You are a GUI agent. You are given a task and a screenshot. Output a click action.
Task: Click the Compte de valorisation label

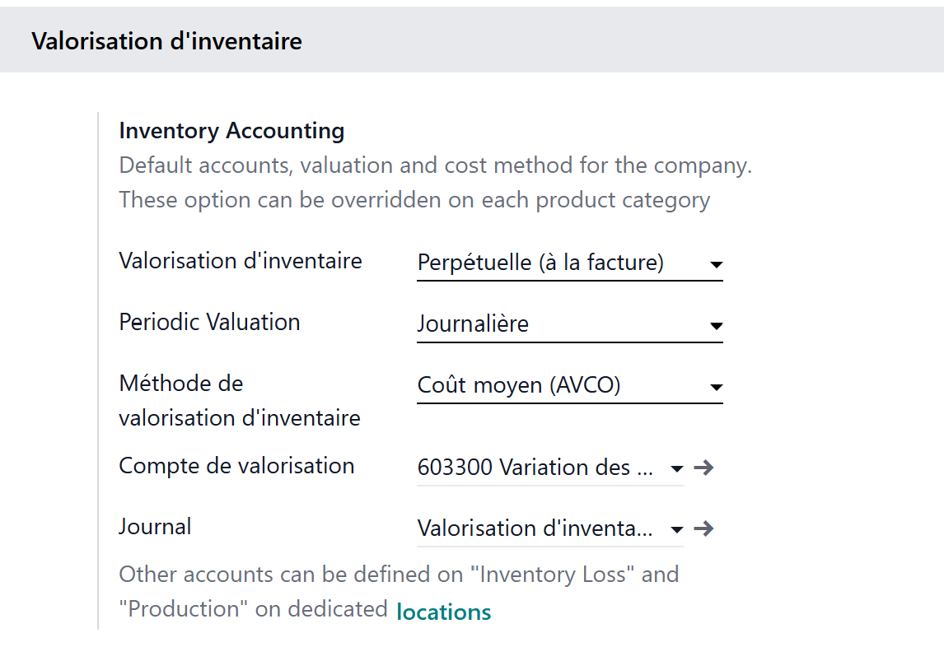pyautogui.click(x=236, y=466)
